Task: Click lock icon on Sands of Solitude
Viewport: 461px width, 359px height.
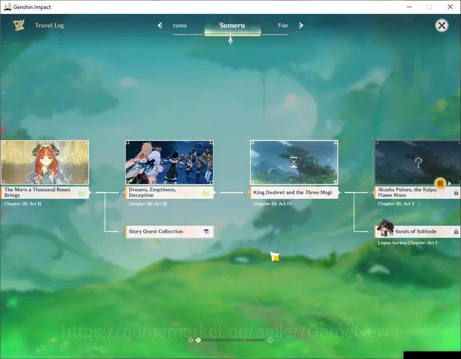Action: 456,232
